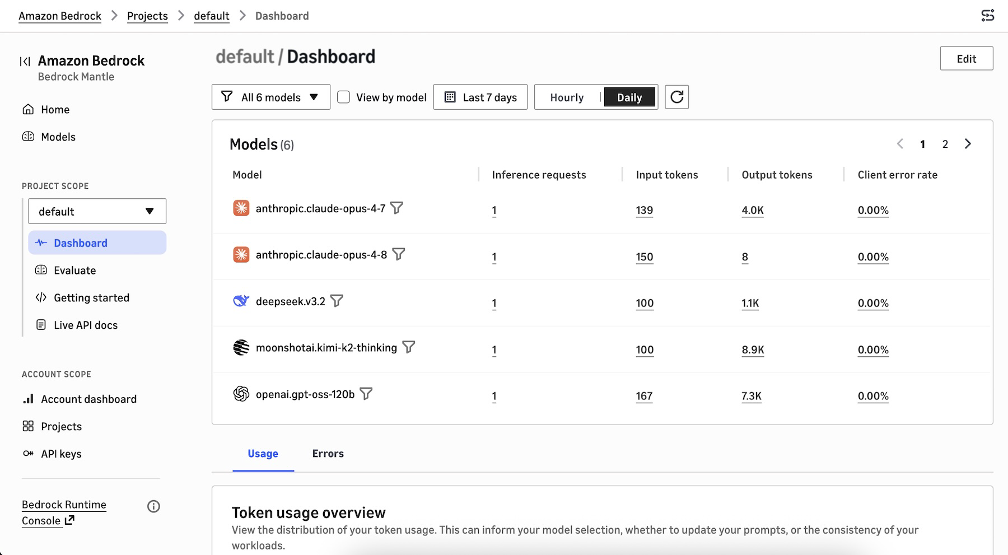Screen dimensions: 1008x555
Task: Filter by anthropic.claude-opus-4-8 funnel icon
Action: [x=398, y=254]
